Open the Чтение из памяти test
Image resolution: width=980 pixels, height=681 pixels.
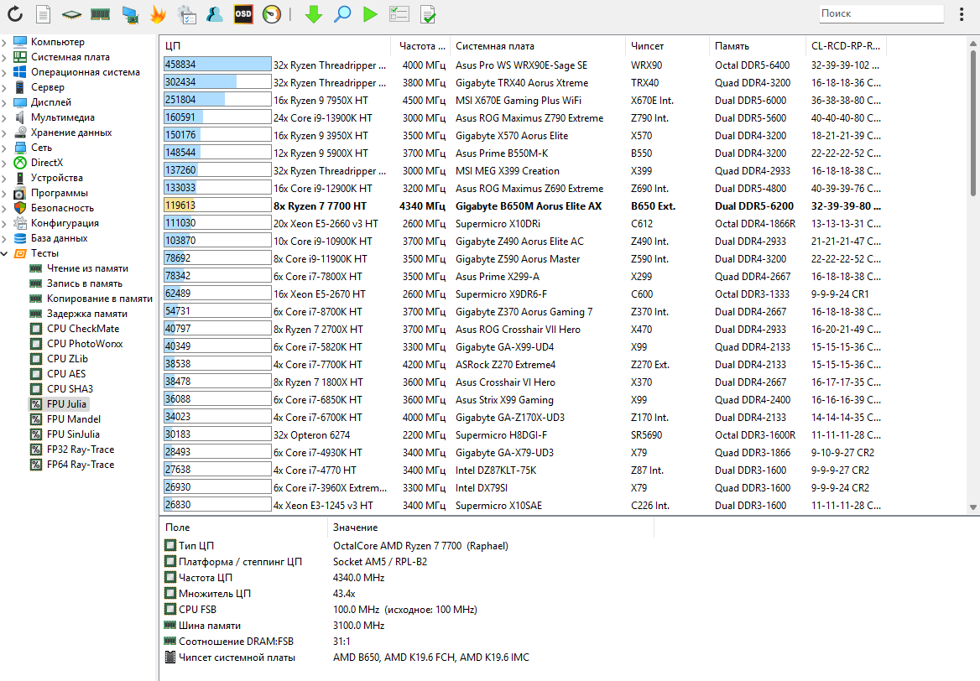pos(87,268)
